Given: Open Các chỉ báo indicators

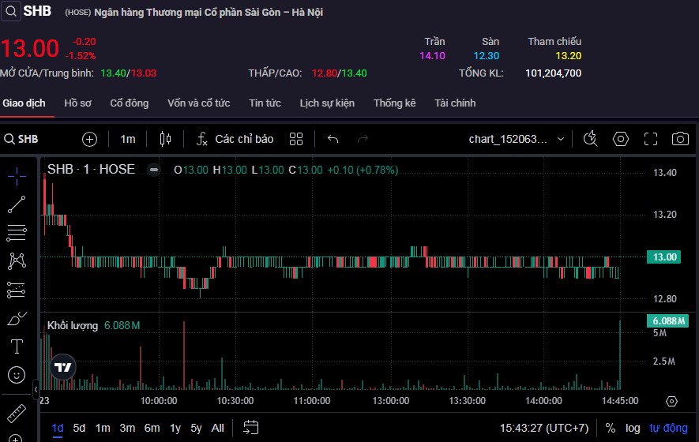Looking at the screenshot, I should [235, 139].
